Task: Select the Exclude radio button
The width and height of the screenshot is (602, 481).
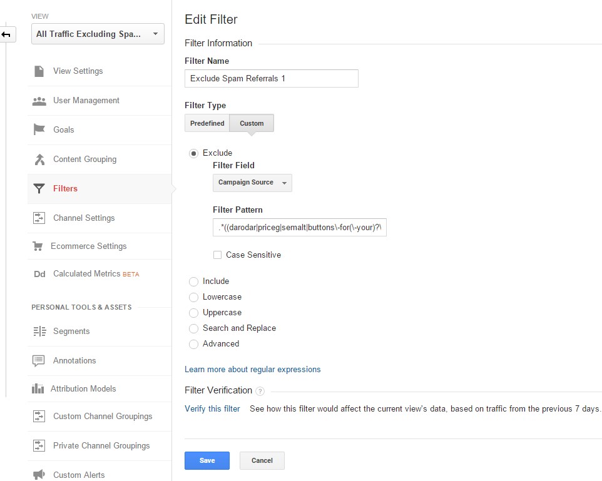Action: point(193,153)
